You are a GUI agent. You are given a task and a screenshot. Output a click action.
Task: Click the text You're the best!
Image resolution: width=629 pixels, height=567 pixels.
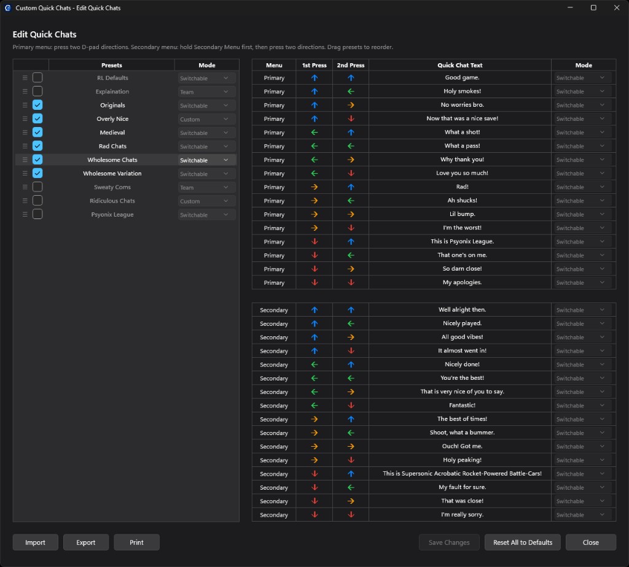pyautogui.click(x=462, y=378)
